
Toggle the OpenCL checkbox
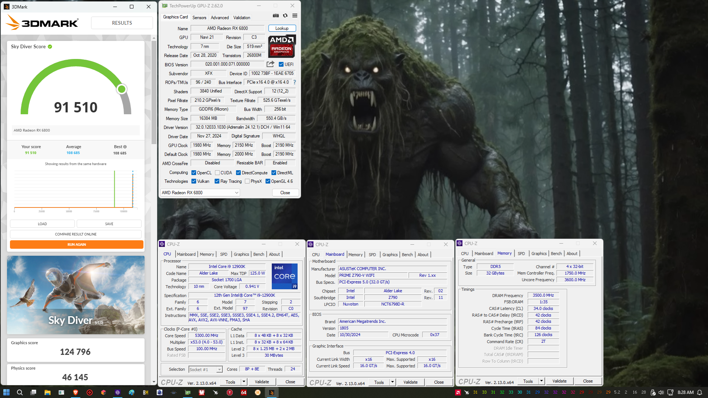194,172
